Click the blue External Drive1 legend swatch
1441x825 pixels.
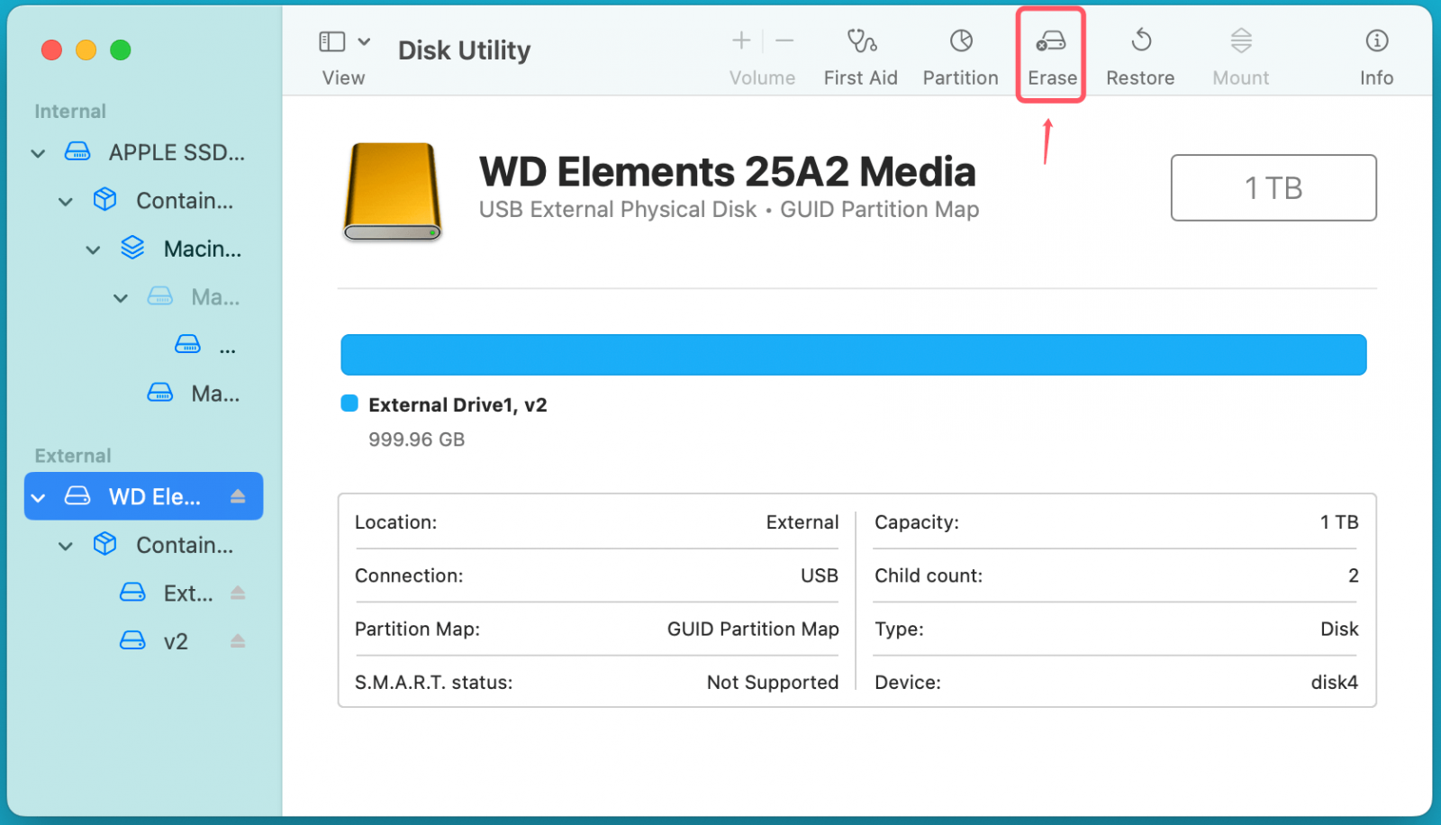tap(349, 403)
